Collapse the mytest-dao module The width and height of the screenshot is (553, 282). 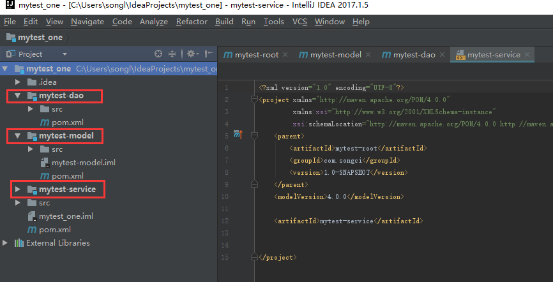[18, 96]
